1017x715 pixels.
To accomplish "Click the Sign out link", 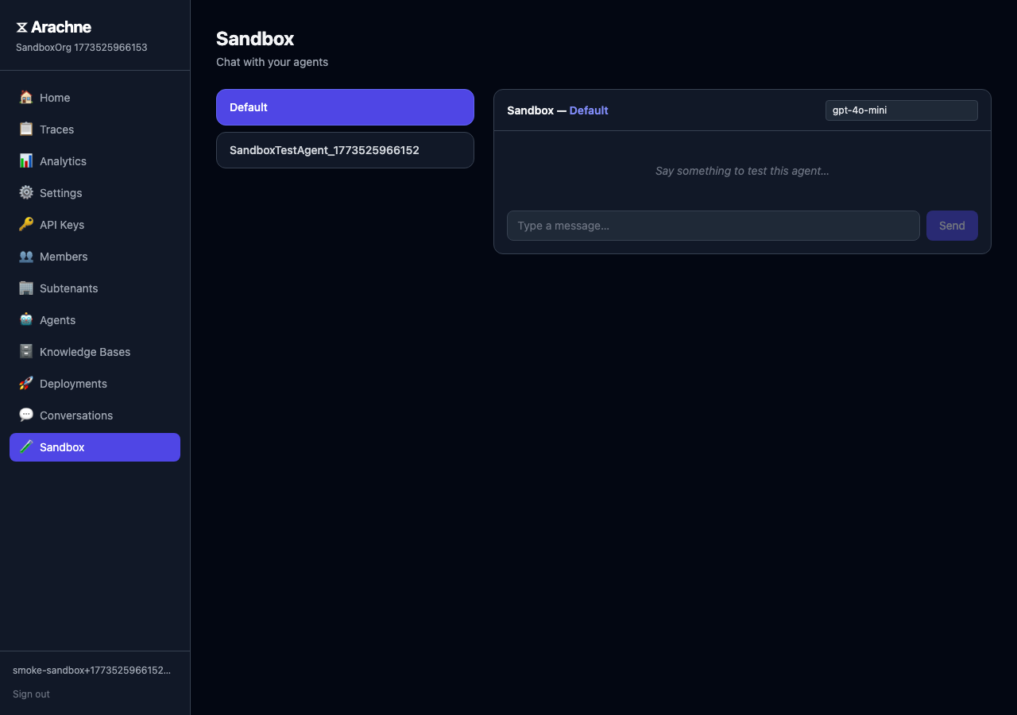I will (31, 694).
